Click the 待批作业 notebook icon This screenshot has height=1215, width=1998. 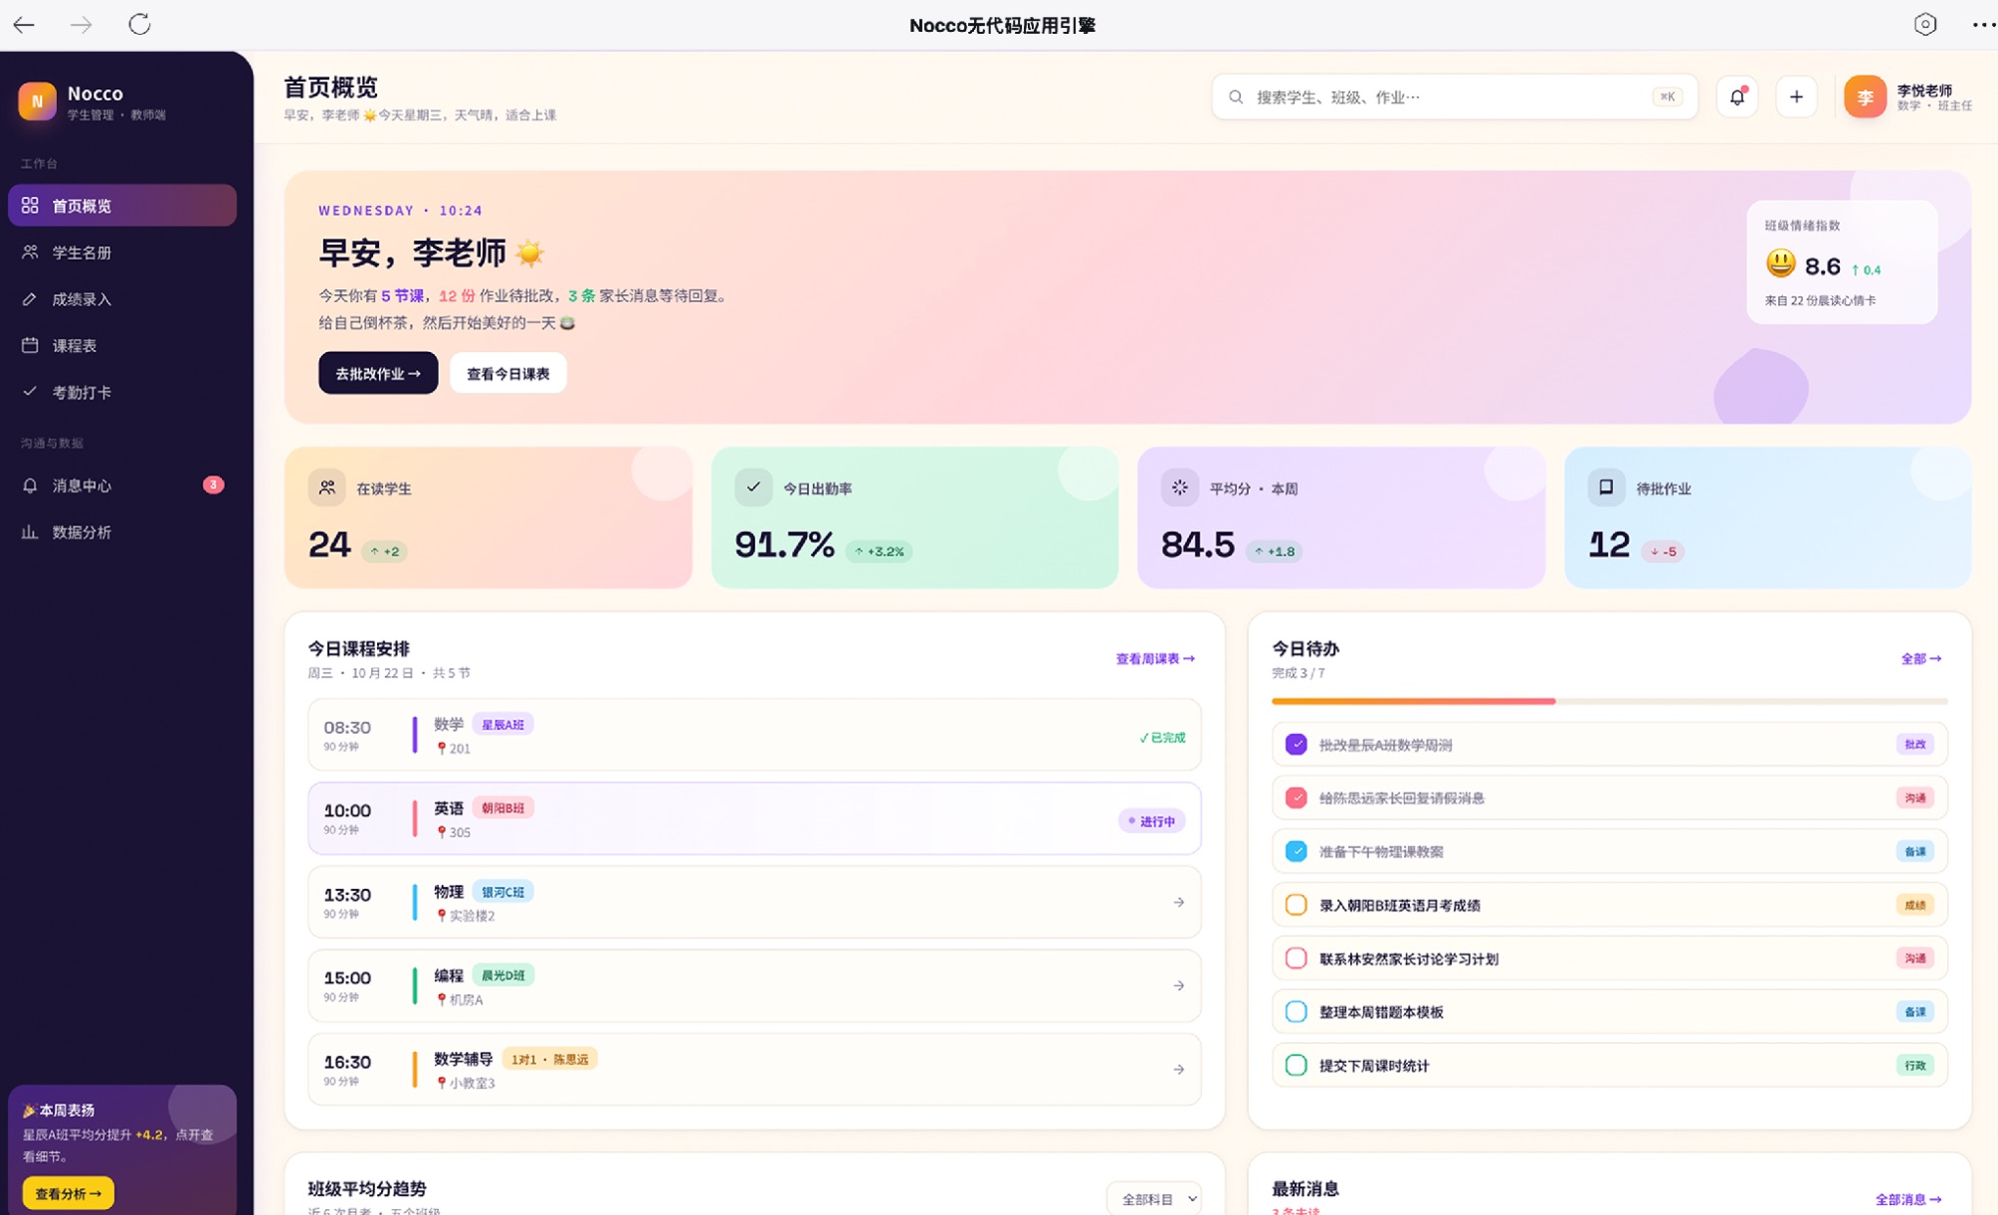tap(1606, 487)
